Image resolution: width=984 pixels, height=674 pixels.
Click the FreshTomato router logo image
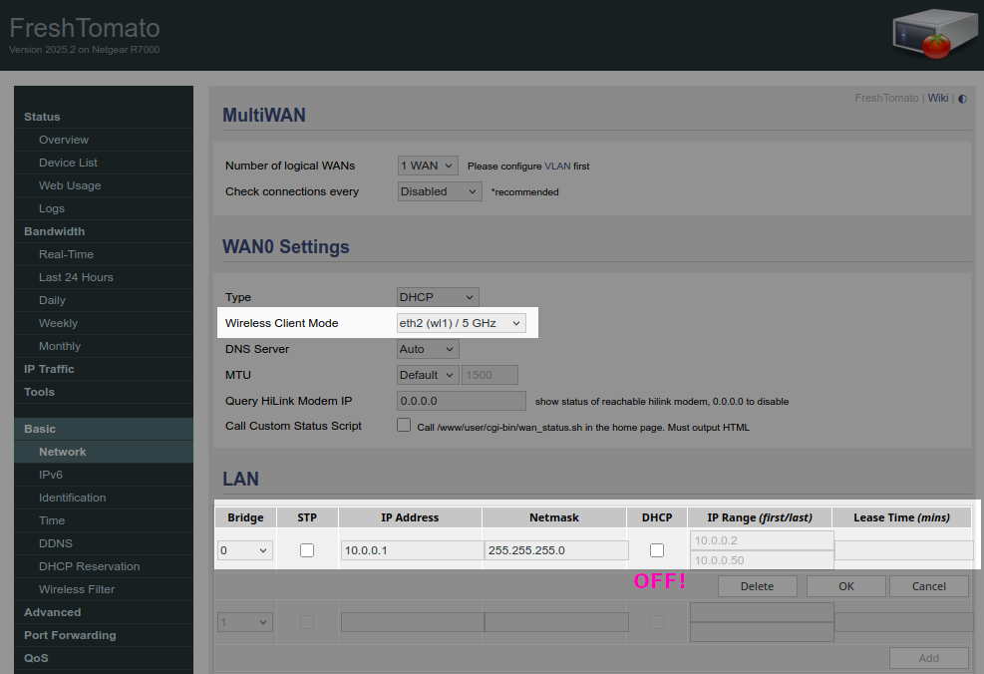tap(934, 34)
